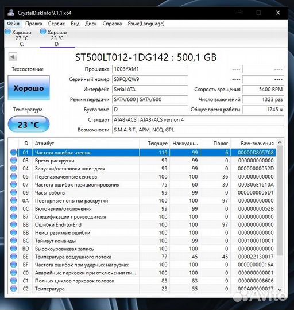Click the previous disk arrow button
Viewport: 294px width, 310px height.
point(13,57)
